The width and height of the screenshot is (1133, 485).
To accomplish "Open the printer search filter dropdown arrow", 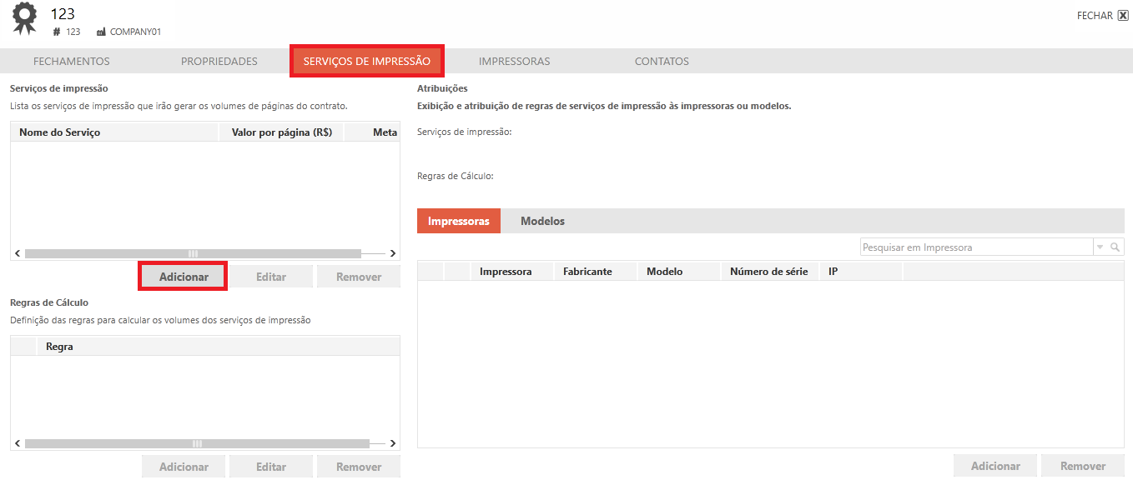I will tap(1100, 247).
